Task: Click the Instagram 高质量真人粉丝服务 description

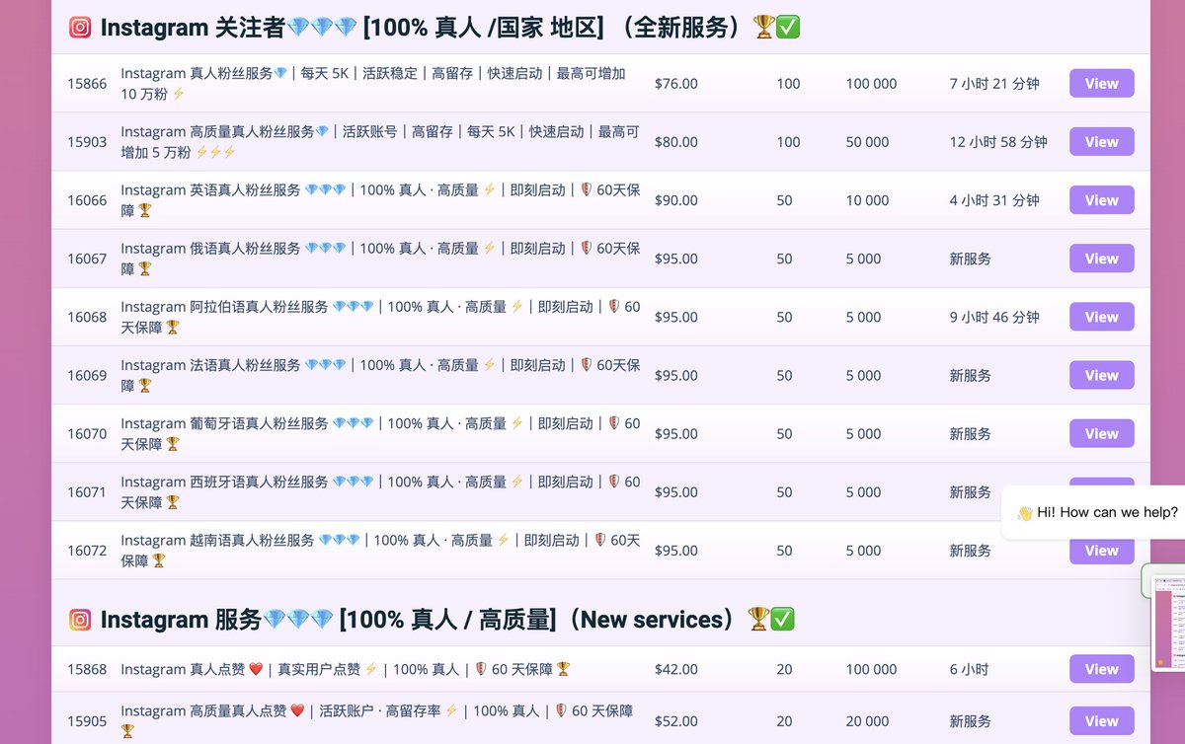Action: tap(380, 142)
